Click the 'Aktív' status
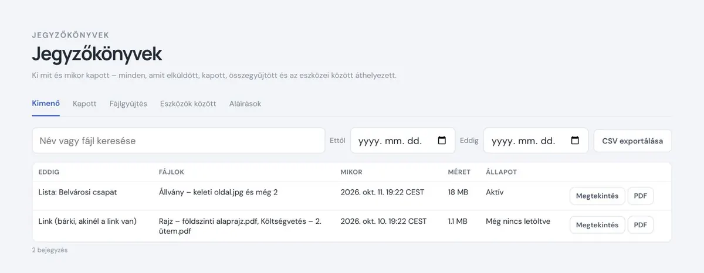The height and width of the screenshot is (273, 704). [x=495, y=192]
